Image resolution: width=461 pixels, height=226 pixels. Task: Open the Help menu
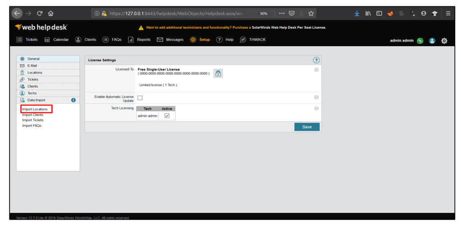pyautogui.click(x=225, y=40)
